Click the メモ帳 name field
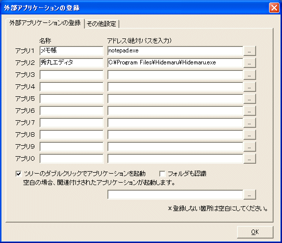This screenshot has height=243, width=282. coord(71,51)
